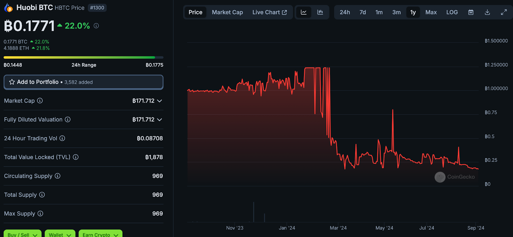This screenshot has height=237, width=513.
Task: Download chart data with the download icon
Action: point(487,12)
